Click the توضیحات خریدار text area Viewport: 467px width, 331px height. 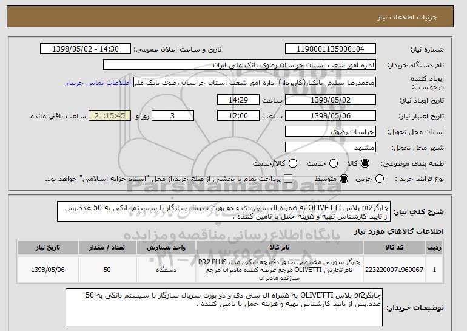[224, 307]
